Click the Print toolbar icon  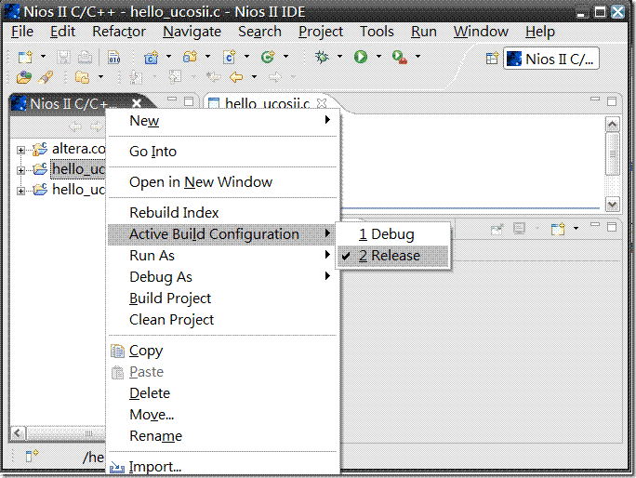coord(85,58)
